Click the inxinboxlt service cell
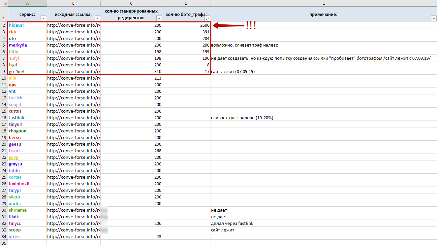 (27, 184)
